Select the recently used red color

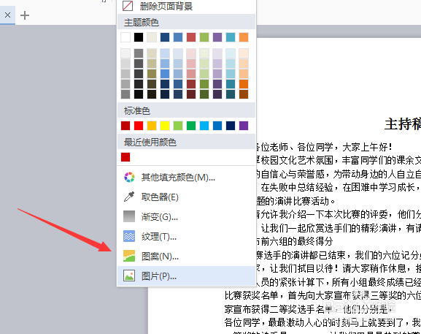point(125,157)
